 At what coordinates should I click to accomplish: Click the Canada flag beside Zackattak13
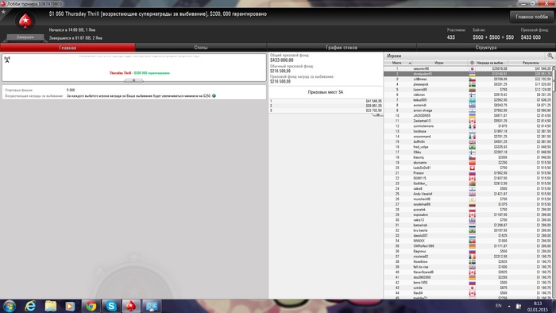click(473, 121)
